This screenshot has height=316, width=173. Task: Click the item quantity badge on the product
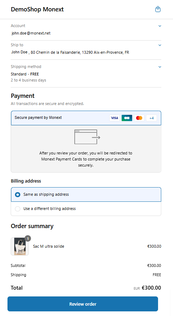pyautogui.click(x=28, y=238)
